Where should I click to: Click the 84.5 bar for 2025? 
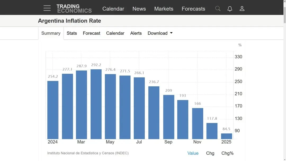coord(226,136)
